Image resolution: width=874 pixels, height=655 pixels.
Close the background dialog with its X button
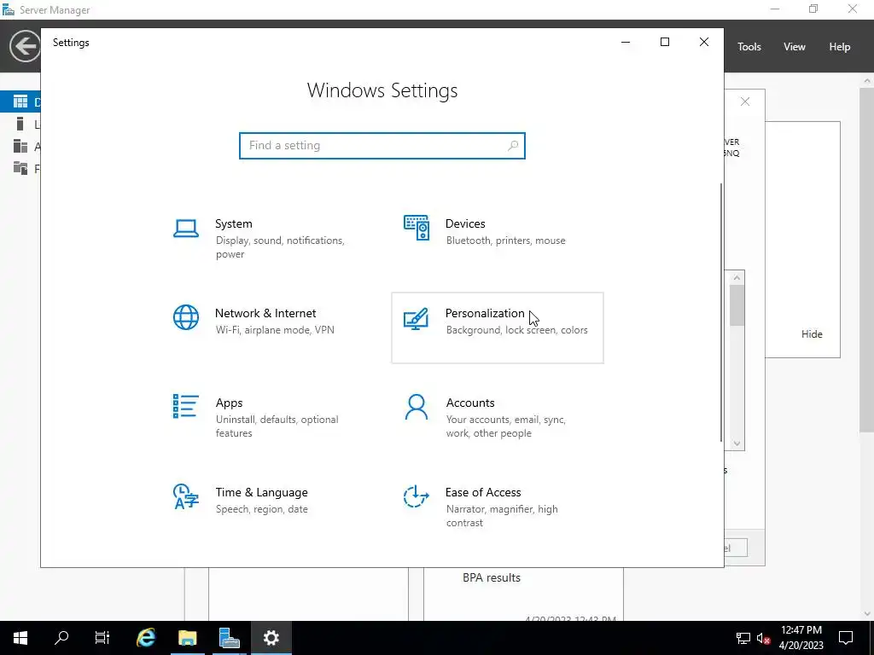tap(744, 101)
